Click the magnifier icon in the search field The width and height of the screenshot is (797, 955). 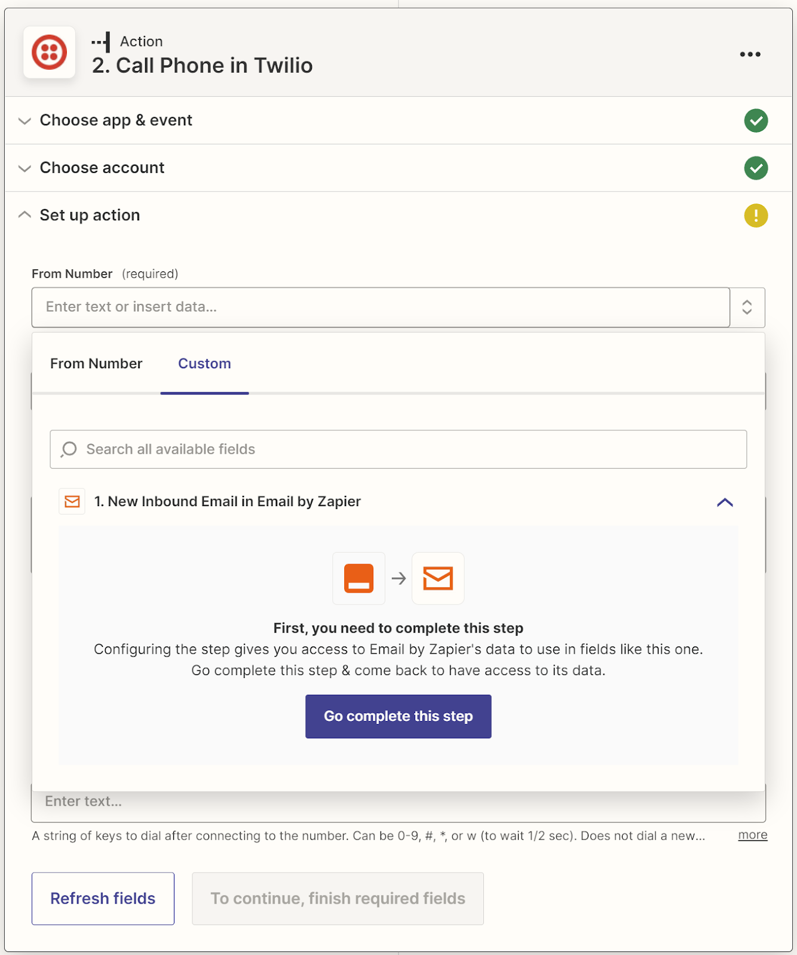tap(69, 449)
